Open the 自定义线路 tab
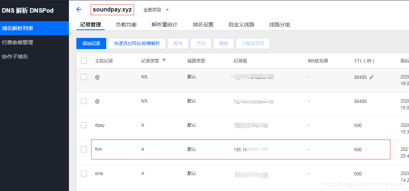 click(x=241, y=25)
